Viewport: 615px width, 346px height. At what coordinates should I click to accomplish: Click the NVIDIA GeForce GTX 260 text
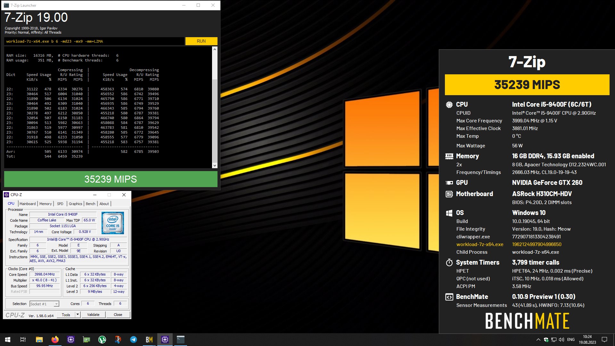[547, 183]
